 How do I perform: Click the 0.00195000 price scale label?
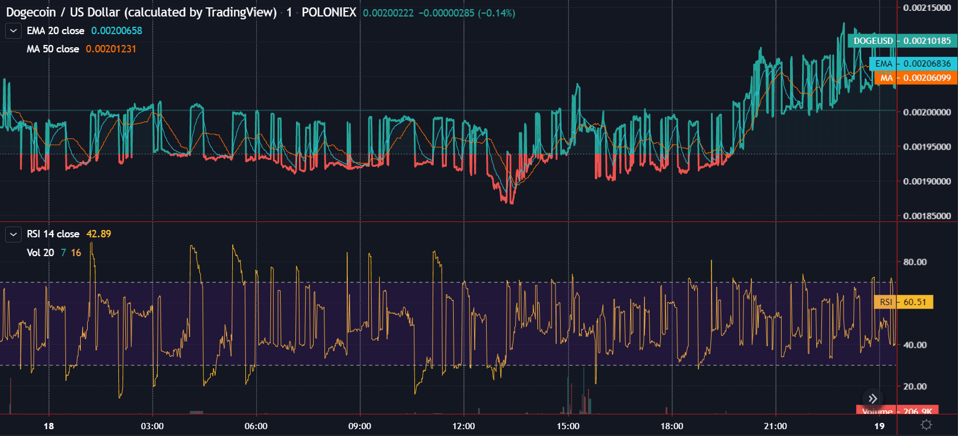click(x=927, y=147)
